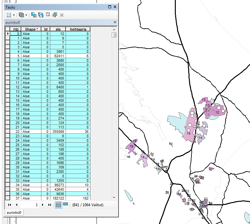The image size is (250, 224).
Task: Click the Clear Selection icon
Action: pos(48,15)
